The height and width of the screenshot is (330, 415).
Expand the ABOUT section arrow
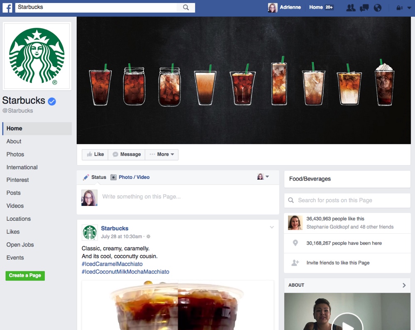404,285
